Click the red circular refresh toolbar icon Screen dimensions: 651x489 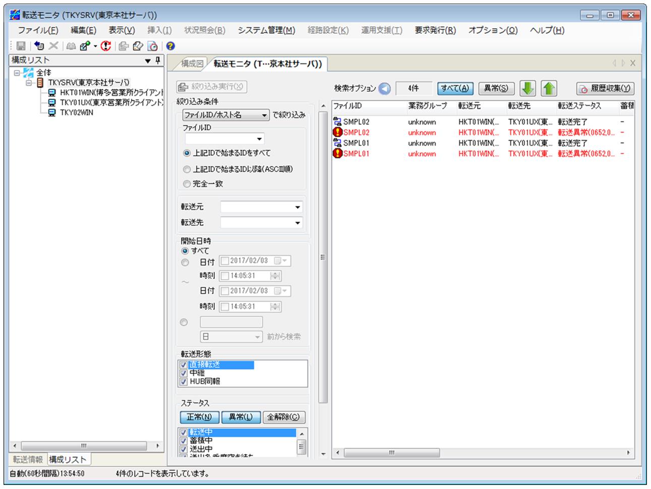click(x=105, y=46)
